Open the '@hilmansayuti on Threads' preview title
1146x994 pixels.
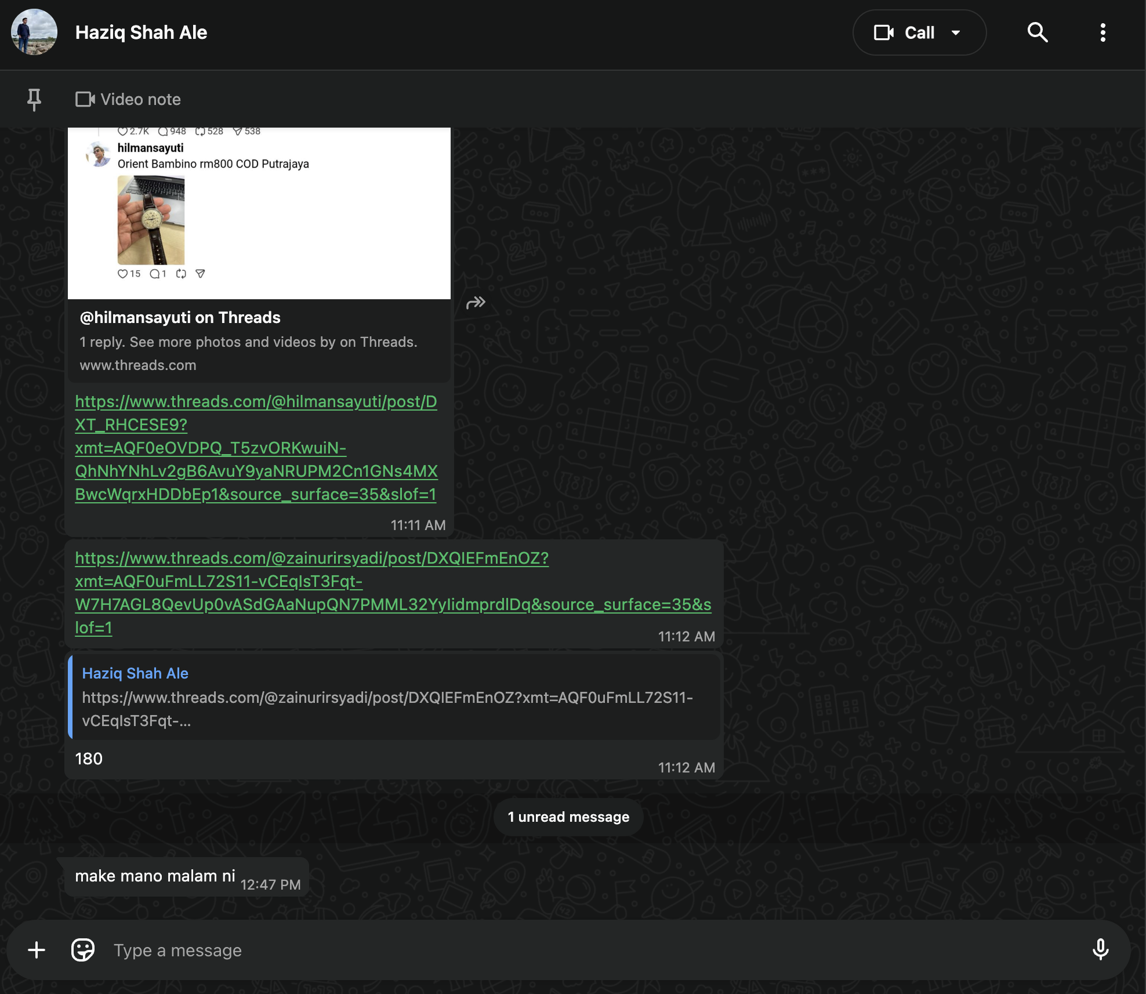[180, 317]
